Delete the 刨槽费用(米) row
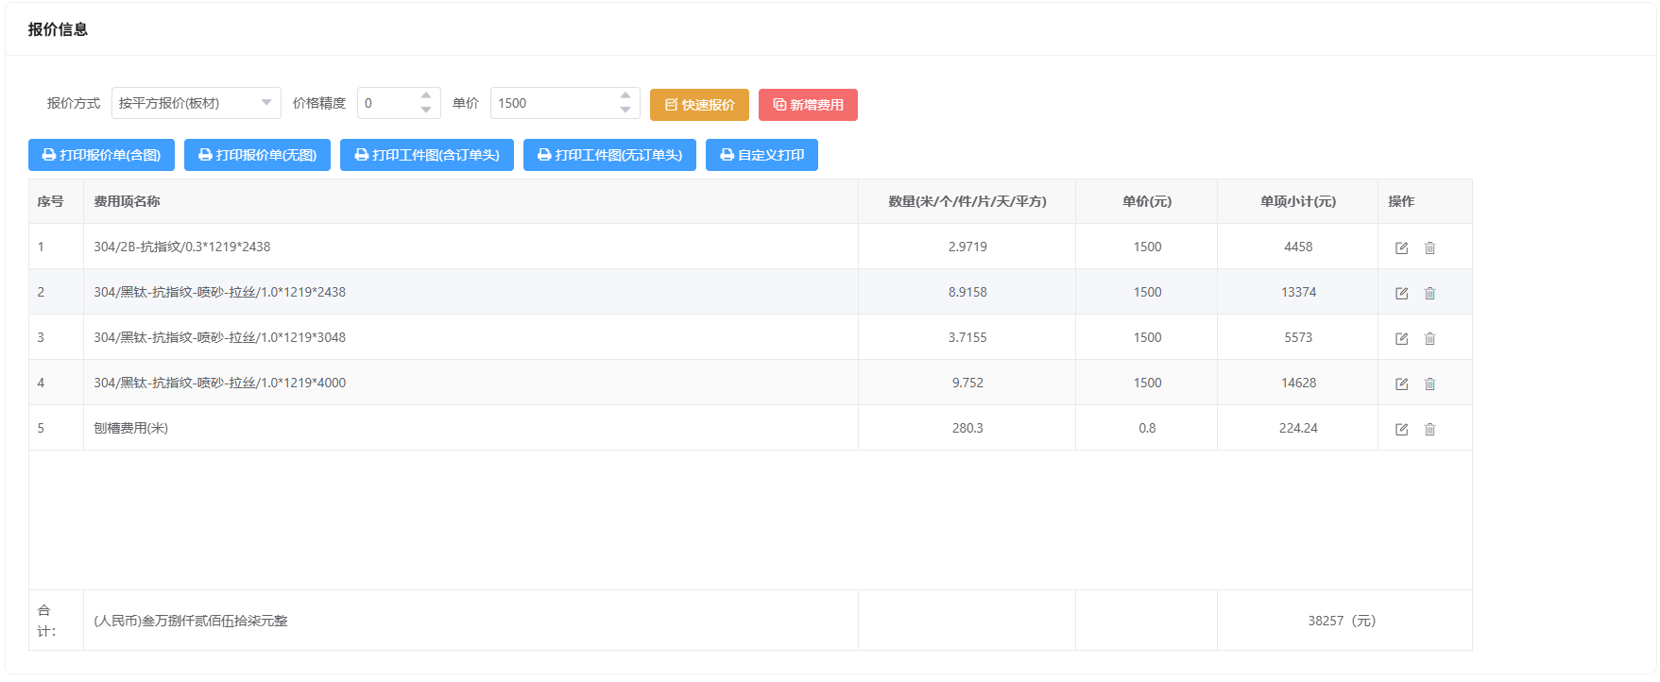 click(1429, 429)
